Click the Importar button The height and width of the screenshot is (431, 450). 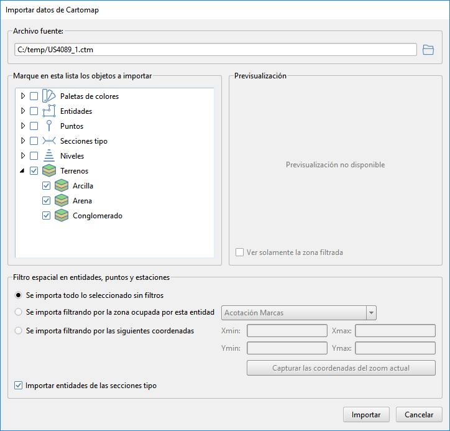coord(366,415)
